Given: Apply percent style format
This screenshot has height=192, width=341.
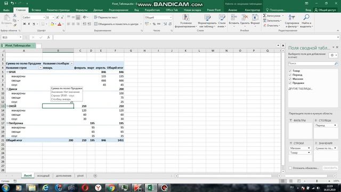Looking at the screenshot, I should pyautogui.click(x=154, y=24).
